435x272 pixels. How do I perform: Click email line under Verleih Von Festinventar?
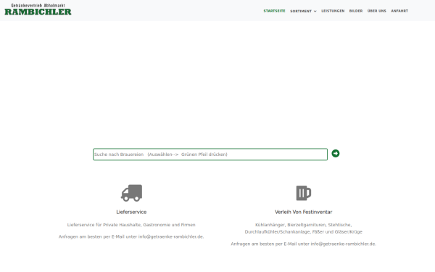point(304,244)
